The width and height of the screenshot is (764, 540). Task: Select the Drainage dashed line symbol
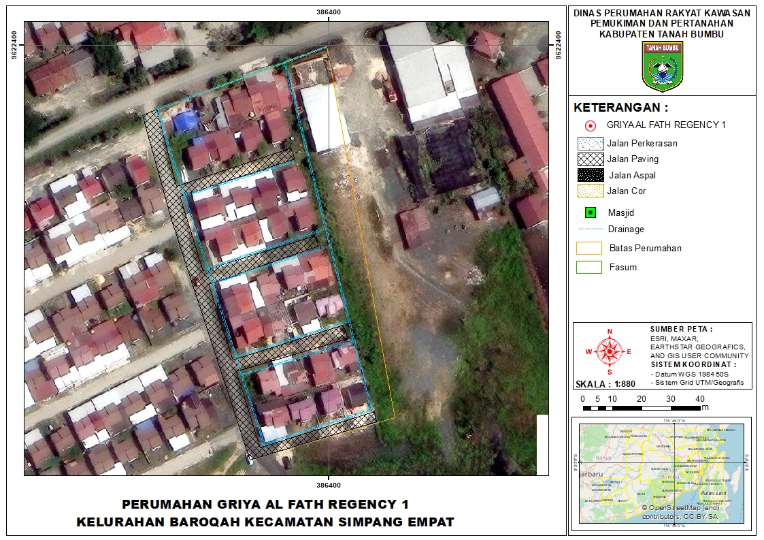[x=589, y=229]
